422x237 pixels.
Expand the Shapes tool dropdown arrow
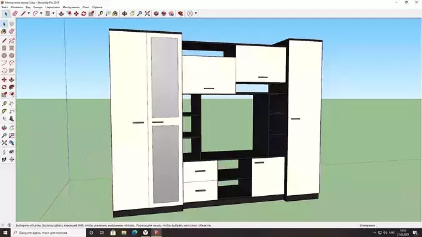53,13
